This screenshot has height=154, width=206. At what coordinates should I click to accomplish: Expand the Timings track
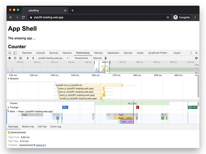click(8, 107)
